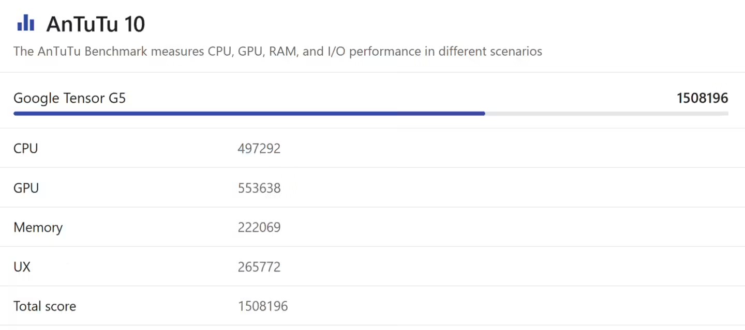Click the CPU score 497292
This screenshot has height=330, width=745.
pos(259,149)
